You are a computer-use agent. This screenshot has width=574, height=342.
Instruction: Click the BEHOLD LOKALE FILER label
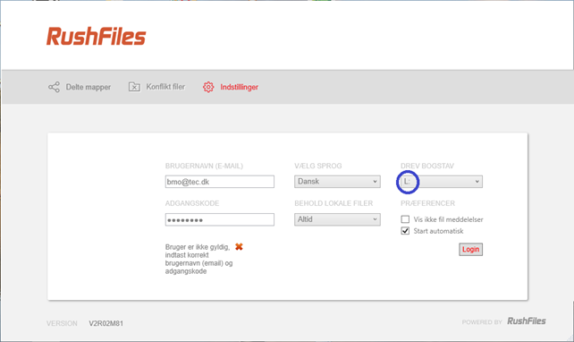[x=333, y=203]
